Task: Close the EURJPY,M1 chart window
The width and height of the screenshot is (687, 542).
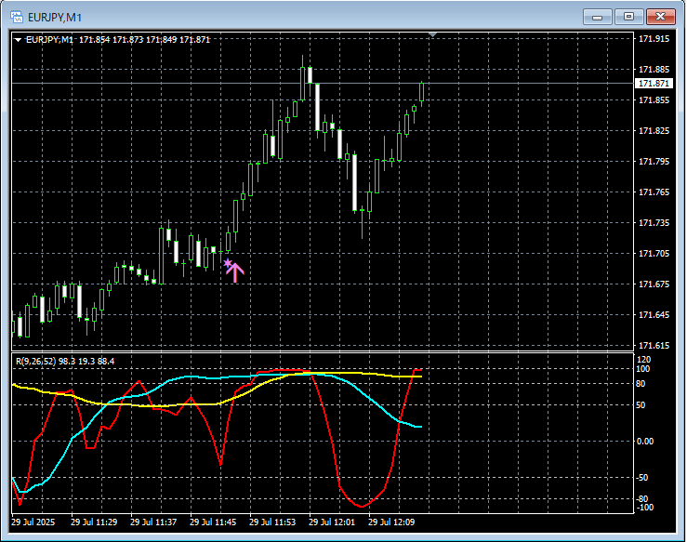Action: pyautogui.click(x=661, y=17)
